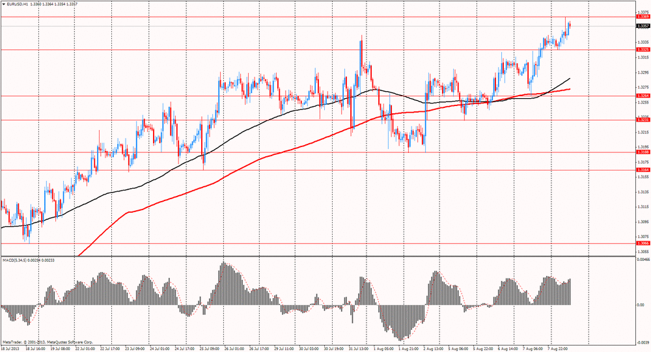Click the MACD(5,34,5) indicator label

tap(14, 260)
